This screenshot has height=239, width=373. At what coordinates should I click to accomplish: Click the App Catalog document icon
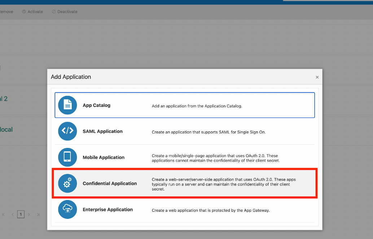tap(67, 105)
